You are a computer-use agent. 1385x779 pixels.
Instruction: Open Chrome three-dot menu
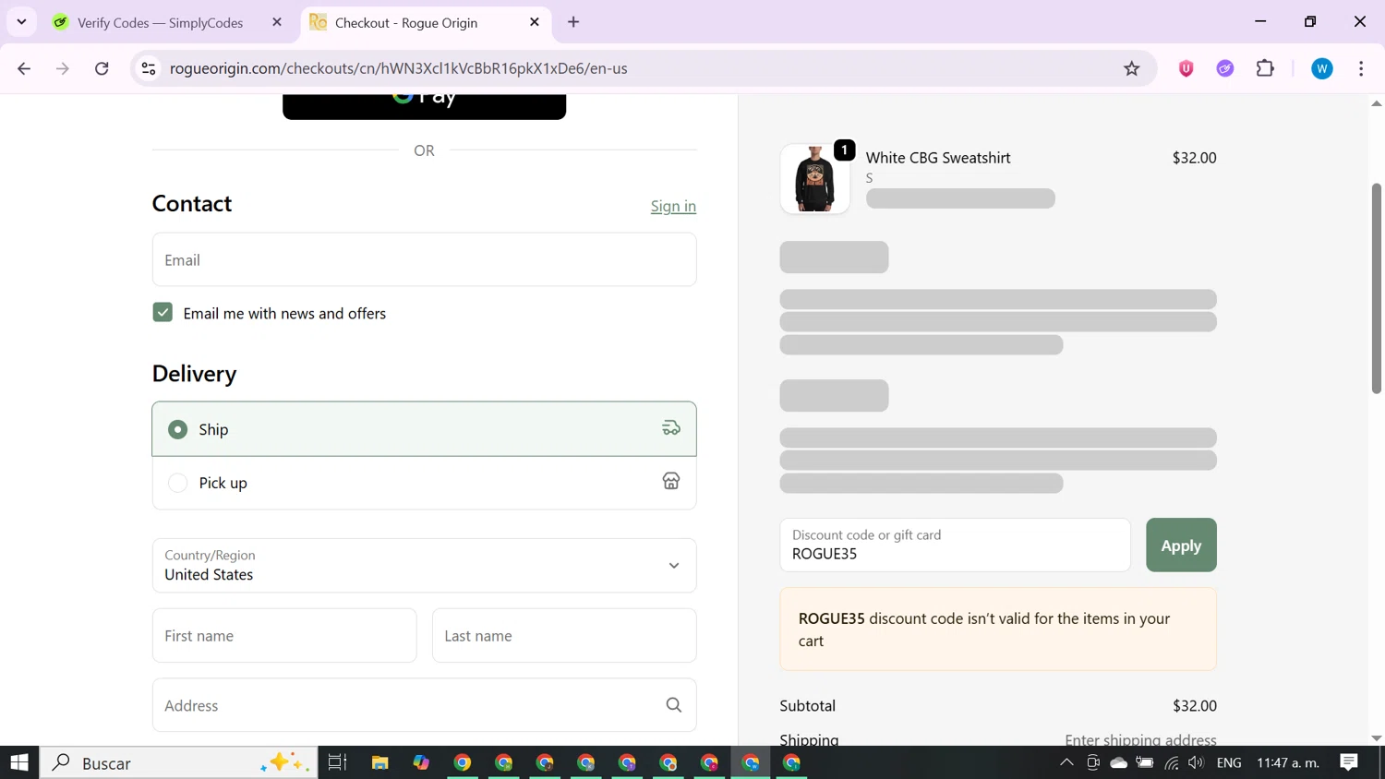pyautogui.click(x=1361, y=68)
